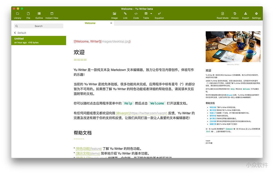Screen dimensions: 274x174
Task: Insert a Link from toolbar
Action: coord(125,16)
